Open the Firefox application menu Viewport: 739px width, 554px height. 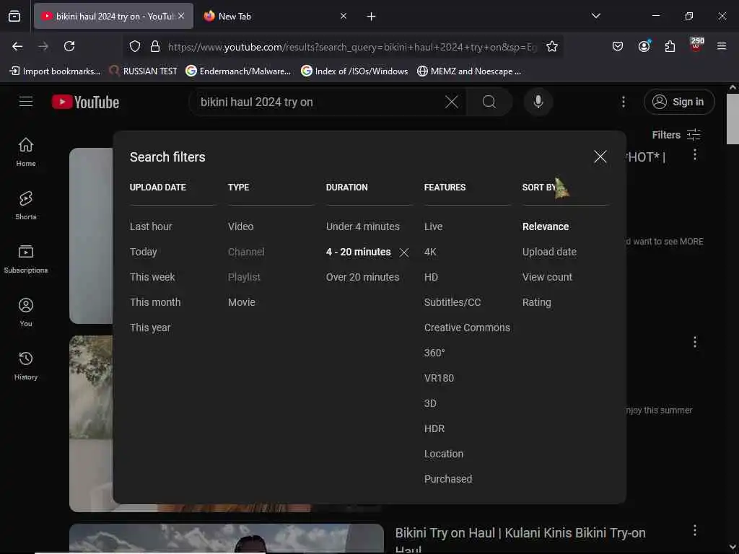[721, 46]
